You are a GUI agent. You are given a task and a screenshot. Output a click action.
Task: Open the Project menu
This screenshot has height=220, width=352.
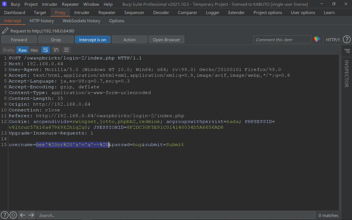pos(31,4)
